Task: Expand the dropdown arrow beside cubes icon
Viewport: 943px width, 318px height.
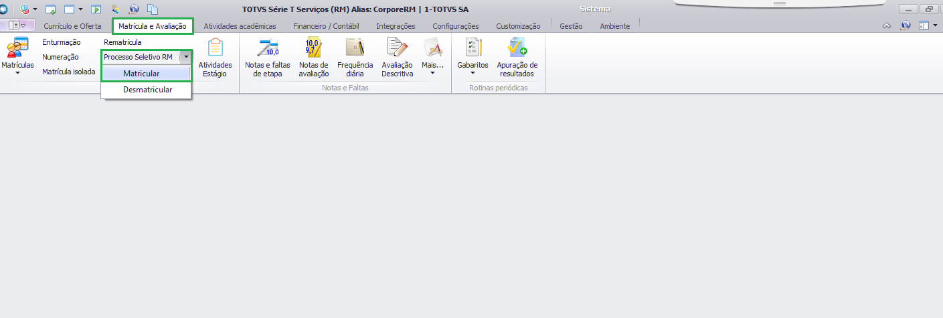Action: (x=35, y=9)
